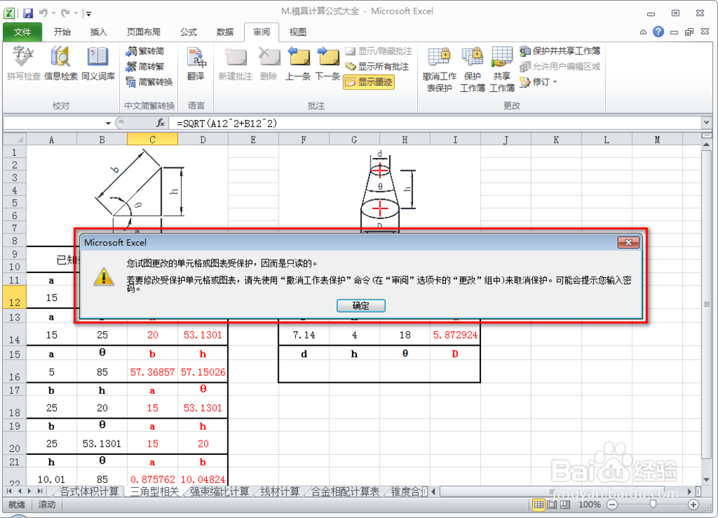Open Research tool (信息检索)

coord(60,64)
